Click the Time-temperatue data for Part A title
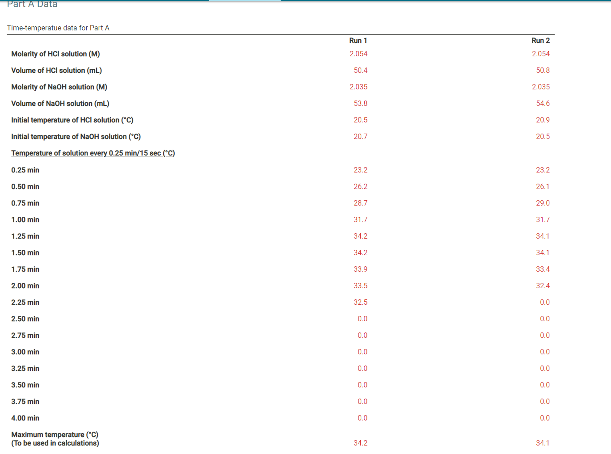 [59, 28]
